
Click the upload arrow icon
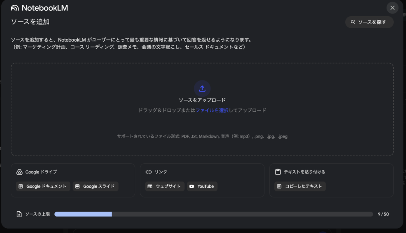click(202, 88)
